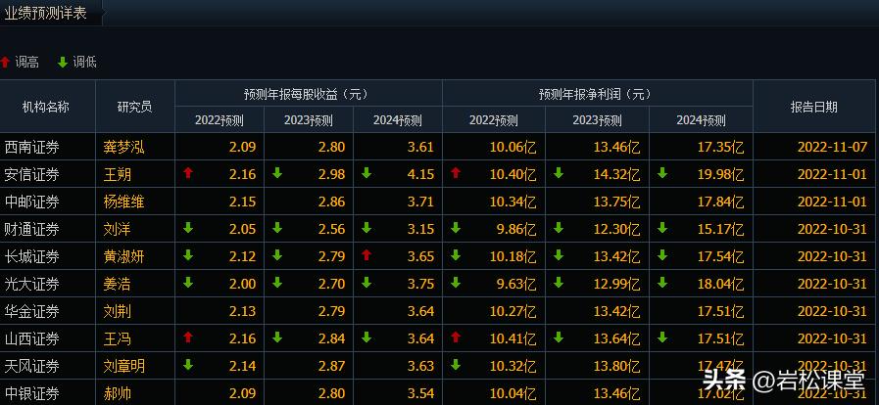The width and height of the screenshot is (879, 405).
Task: Click green down arrow beside 10.18亿
Action: click(456, 255)
